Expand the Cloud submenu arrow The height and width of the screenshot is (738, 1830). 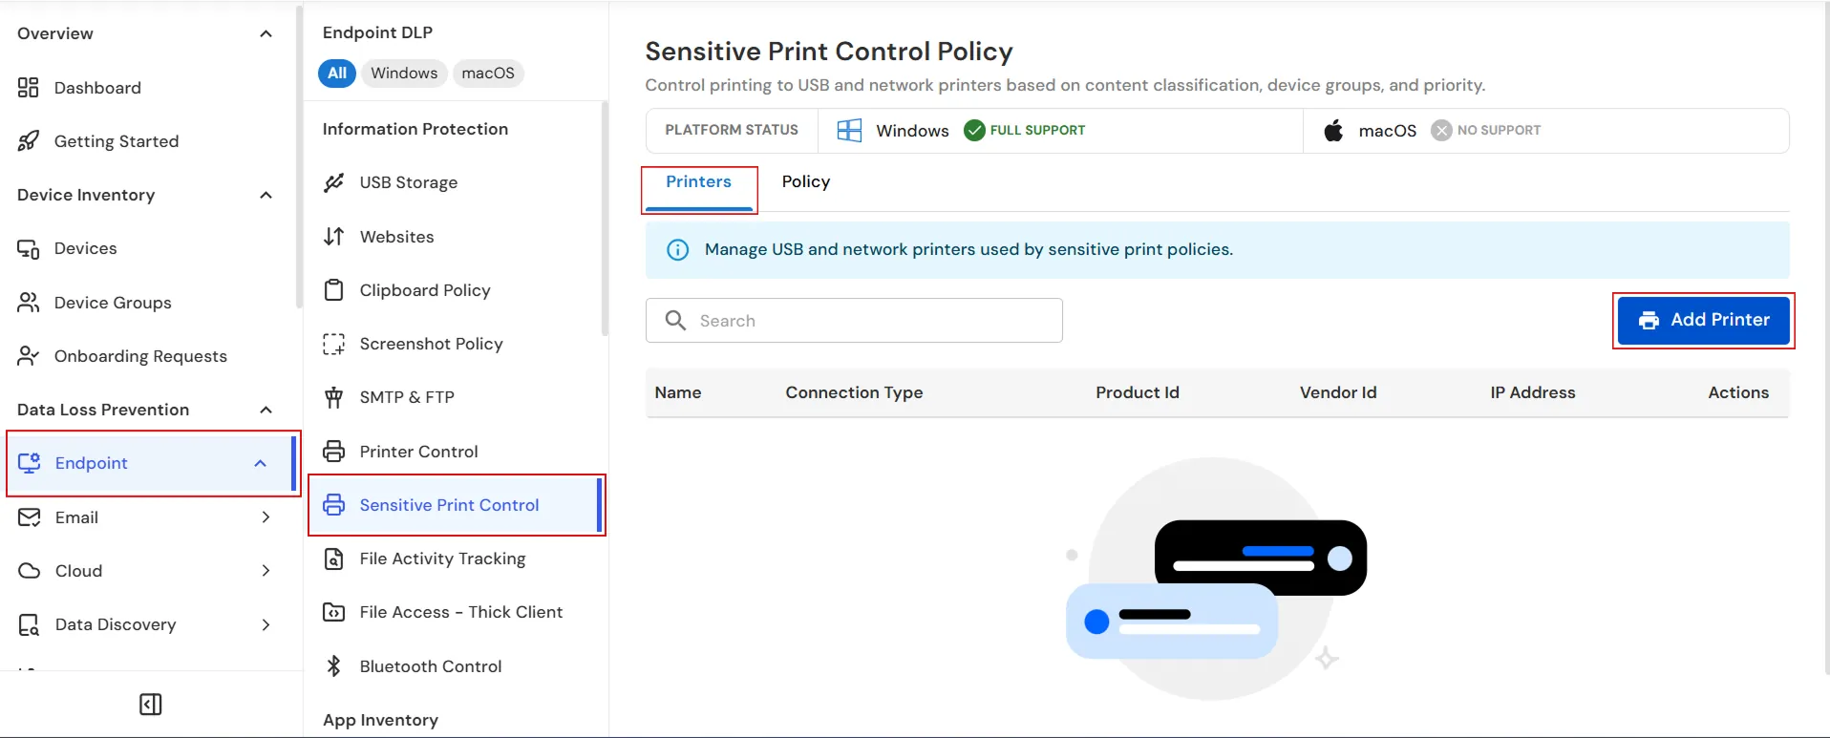point(266,571)
